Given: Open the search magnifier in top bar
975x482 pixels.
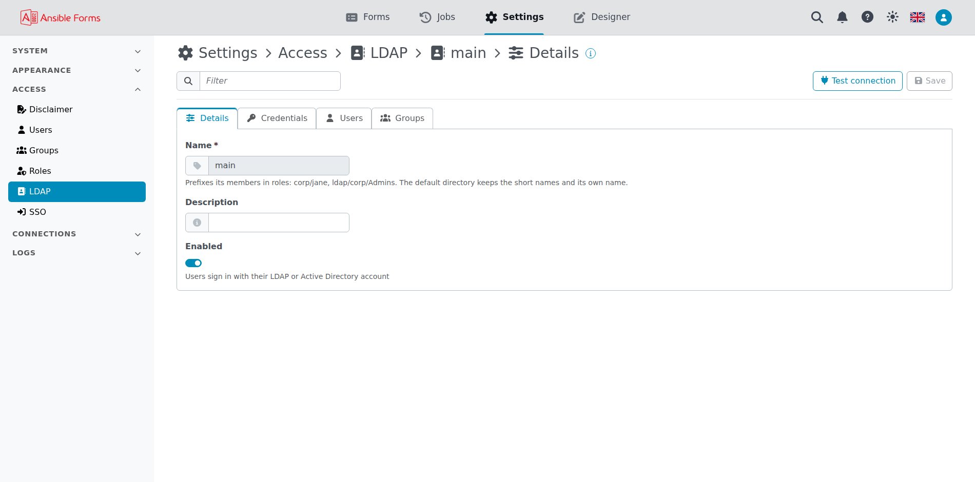Looking at the screenshot, I should click(817, 17).
